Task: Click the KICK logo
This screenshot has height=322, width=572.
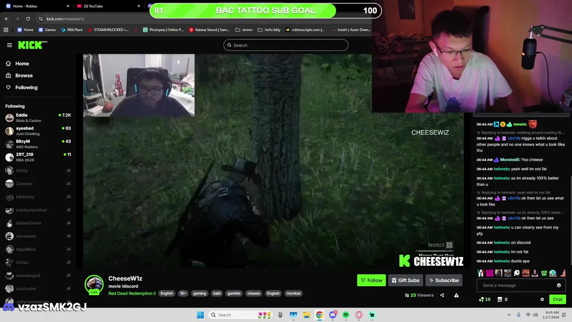Action: [32, 45]
